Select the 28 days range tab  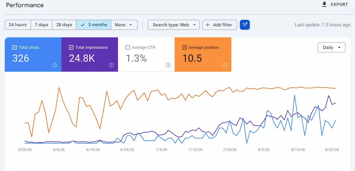pyautogui.click(x=64, y=25)
